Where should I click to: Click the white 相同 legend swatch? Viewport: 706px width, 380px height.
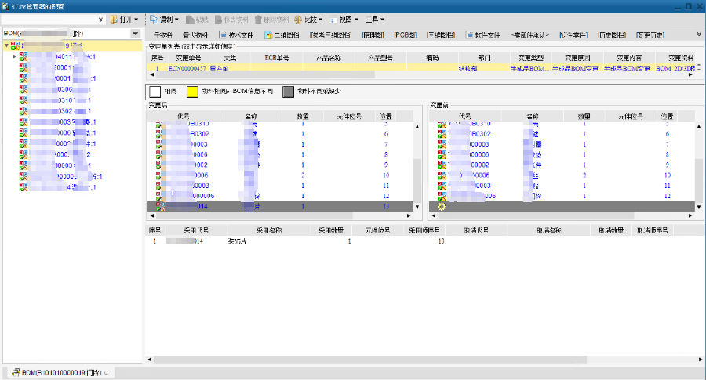(155, 92)
